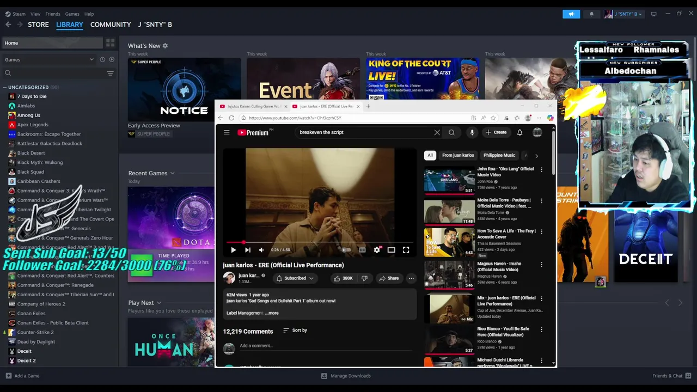Screen dimensions: 697x392
Task: Go to the STORE tab
Action: 38,24
